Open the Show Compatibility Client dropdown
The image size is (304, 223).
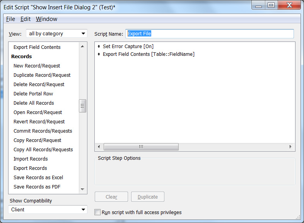pyautogui.click(x=48, y=209)
